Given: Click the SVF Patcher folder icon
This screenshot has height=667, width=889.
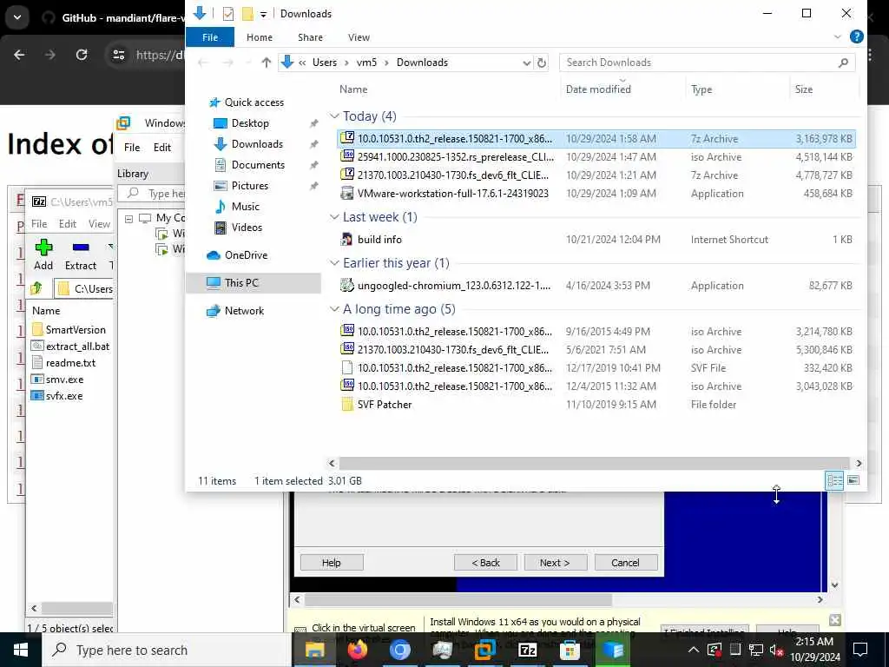Looking at the screenshot, I should point(347,405).
